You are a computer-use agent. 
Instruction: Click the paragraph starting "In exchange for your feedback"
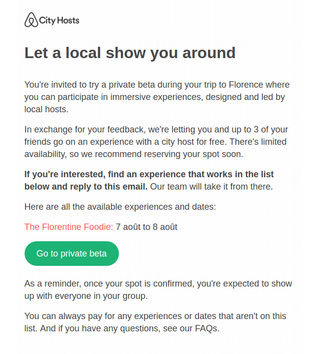tap(157, 142)
